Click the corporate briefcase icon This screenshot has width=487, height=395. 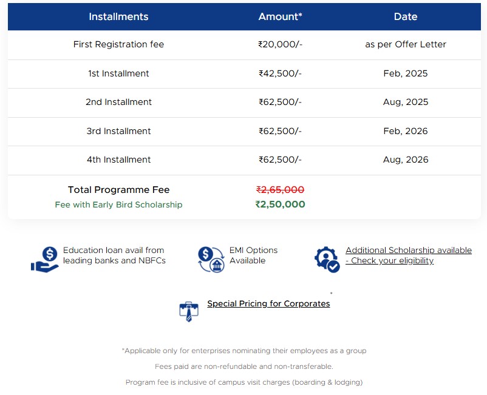click(x=189, y=311)
